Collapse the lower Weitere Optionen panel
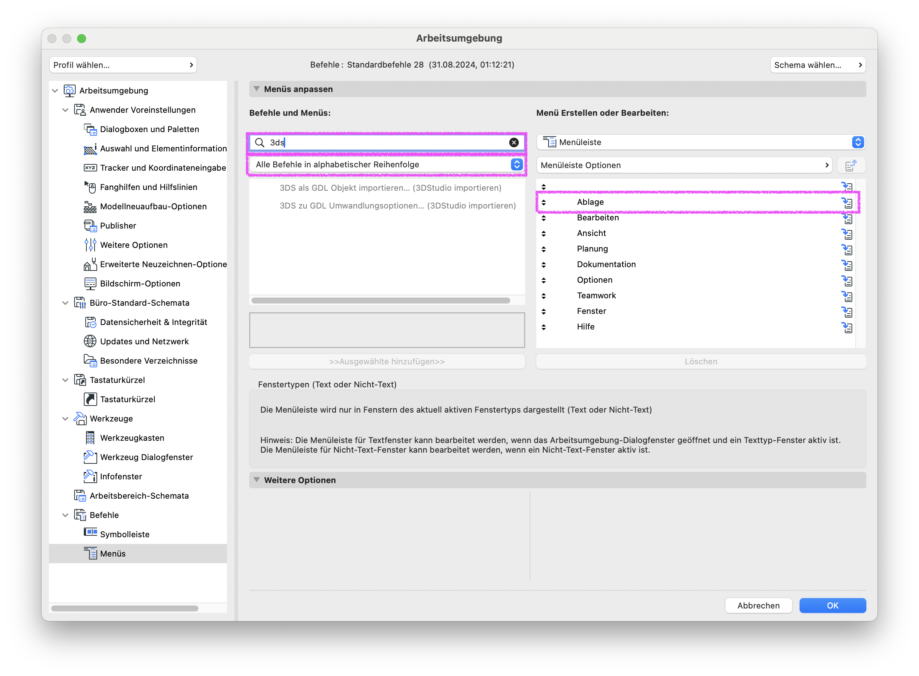Image resolution: width=919 pixels, height=676 pixels. click(x=256, y=480)
